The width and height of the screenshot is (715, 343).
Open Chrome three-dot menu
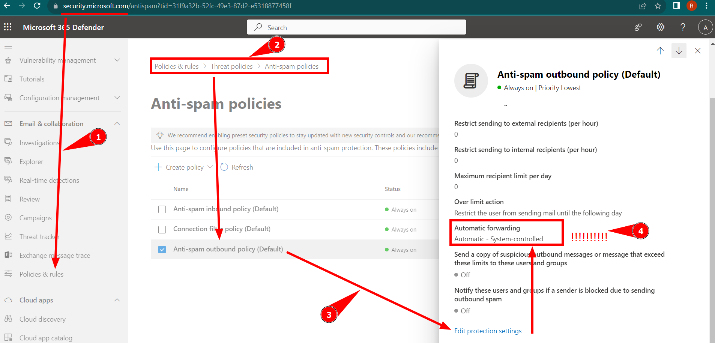click(706, 6)
